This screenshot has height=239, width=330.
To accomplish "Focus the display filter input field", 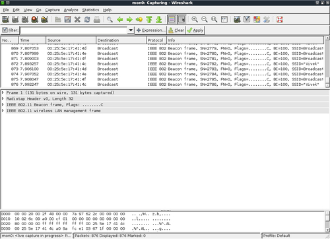I will pyautogui.click(x=74, y=30).
